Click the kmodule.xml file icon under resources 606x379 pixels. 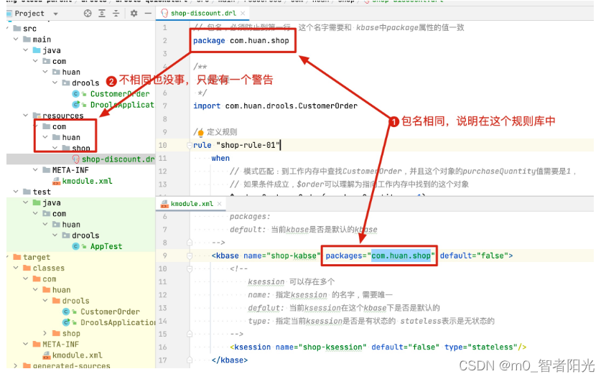tap(57, 181)
